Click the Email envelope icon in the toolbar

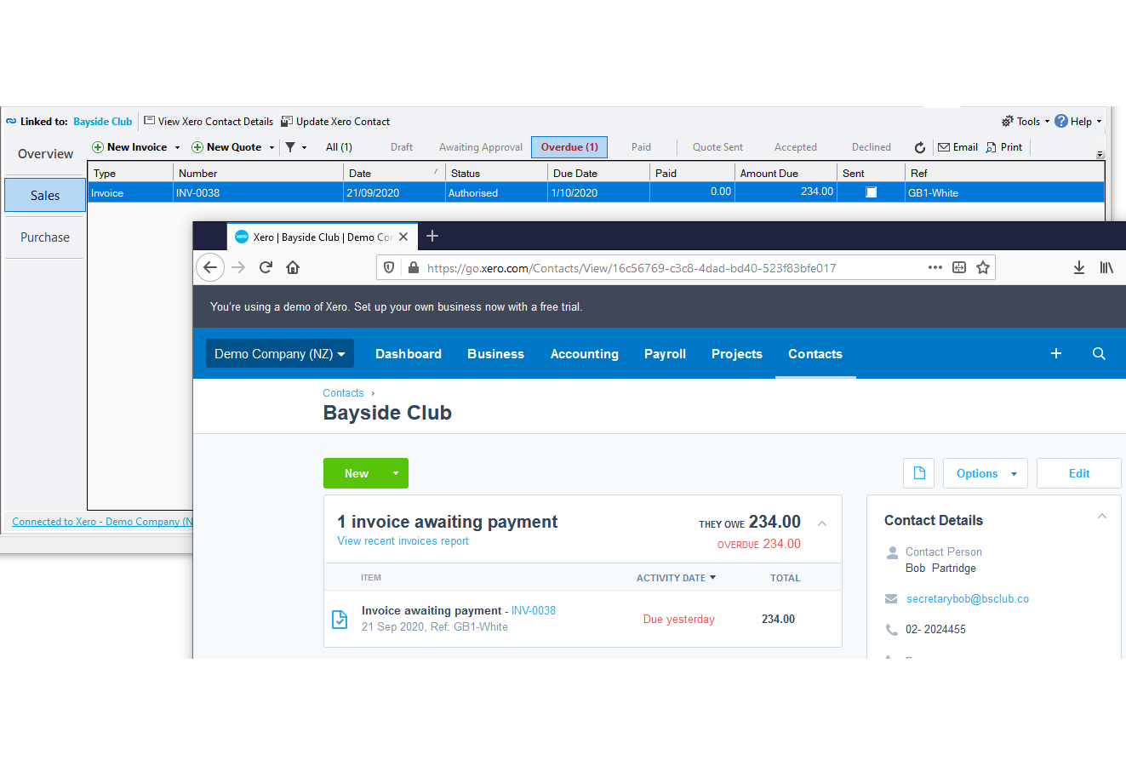(944, 147)
